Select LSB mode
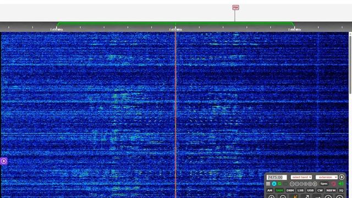The image size is (352, 198). coord(300,190)
